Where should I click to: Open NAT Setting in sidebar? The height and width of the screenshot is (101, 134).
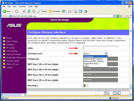(12, 51)
